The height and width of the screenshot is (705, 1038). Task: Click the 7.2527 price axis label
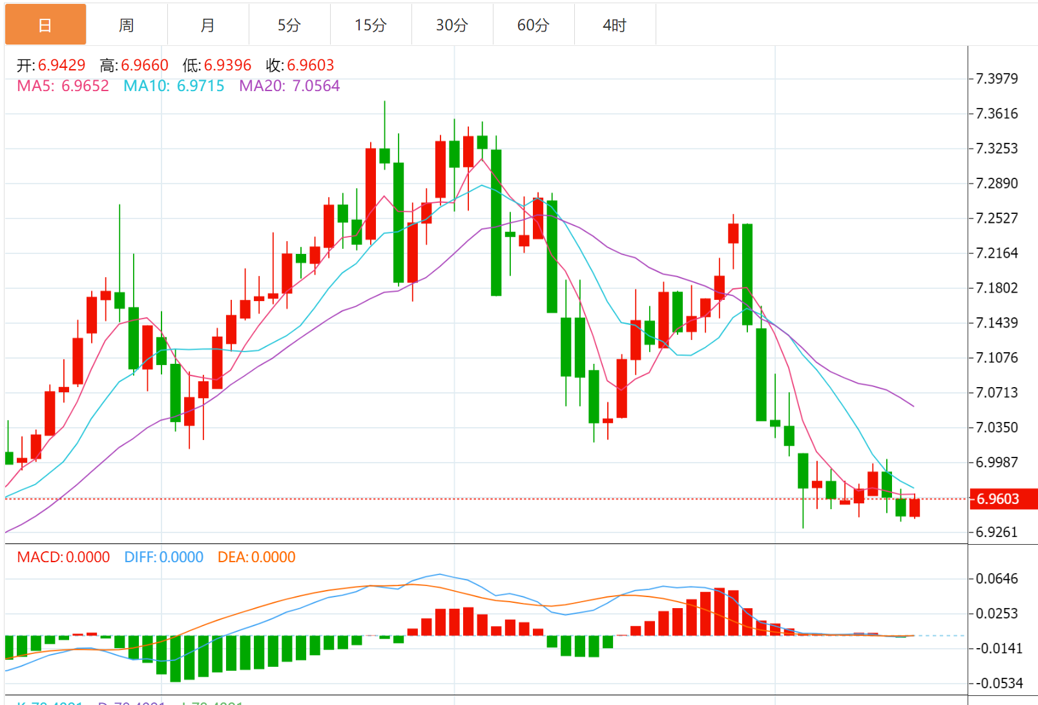997,218
